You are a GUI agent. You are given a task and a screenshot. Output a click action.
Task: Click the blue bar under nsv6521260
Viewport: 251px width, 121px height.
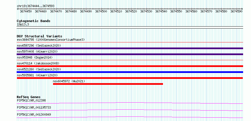130,72
